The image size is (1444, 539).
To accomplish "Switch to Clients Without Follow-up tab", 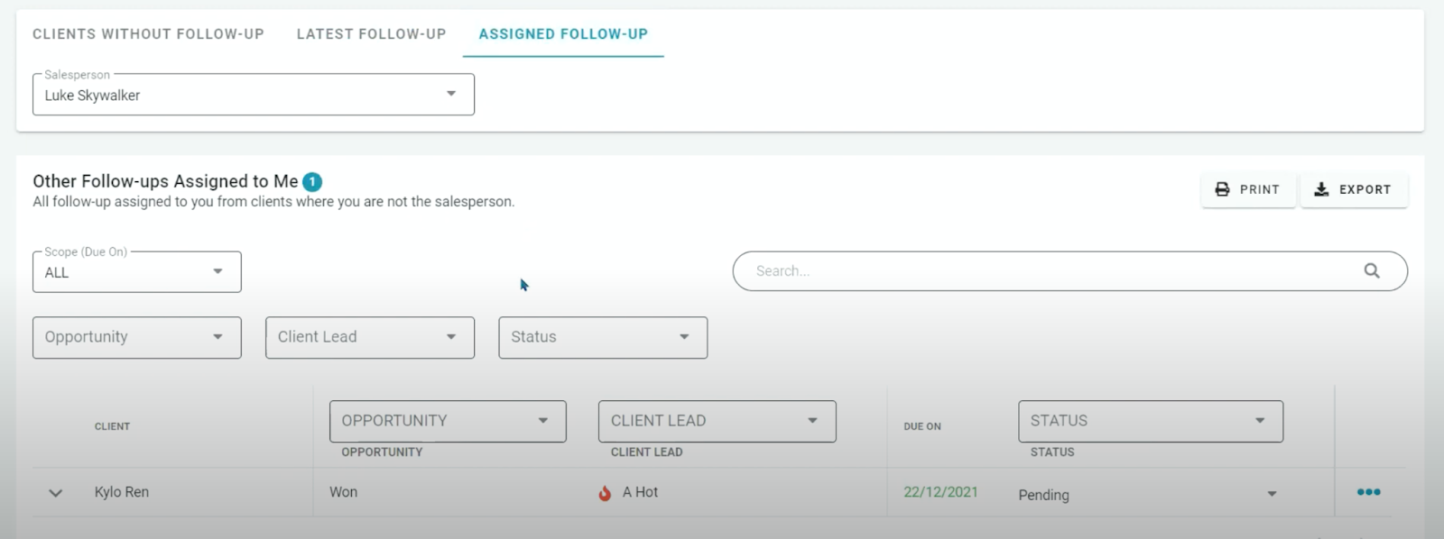I will [x=148, y=34].
